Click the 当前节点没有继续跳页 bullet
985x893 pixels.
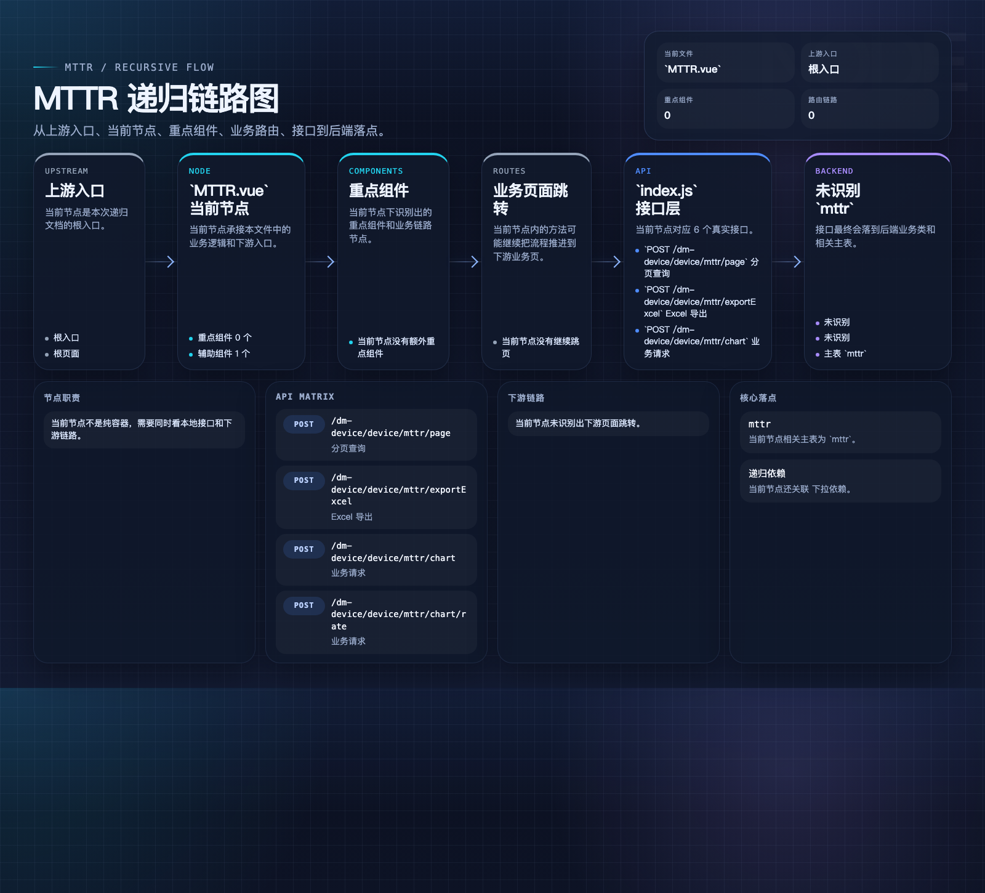coord(537,347)
